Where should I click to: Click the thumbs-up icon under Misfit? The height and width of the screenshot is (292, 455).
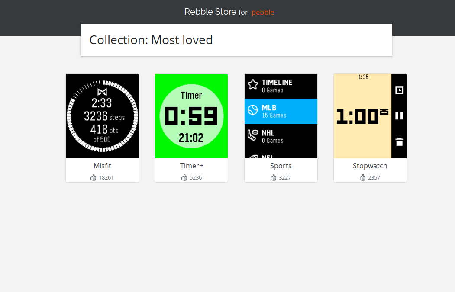coord(93,177)
